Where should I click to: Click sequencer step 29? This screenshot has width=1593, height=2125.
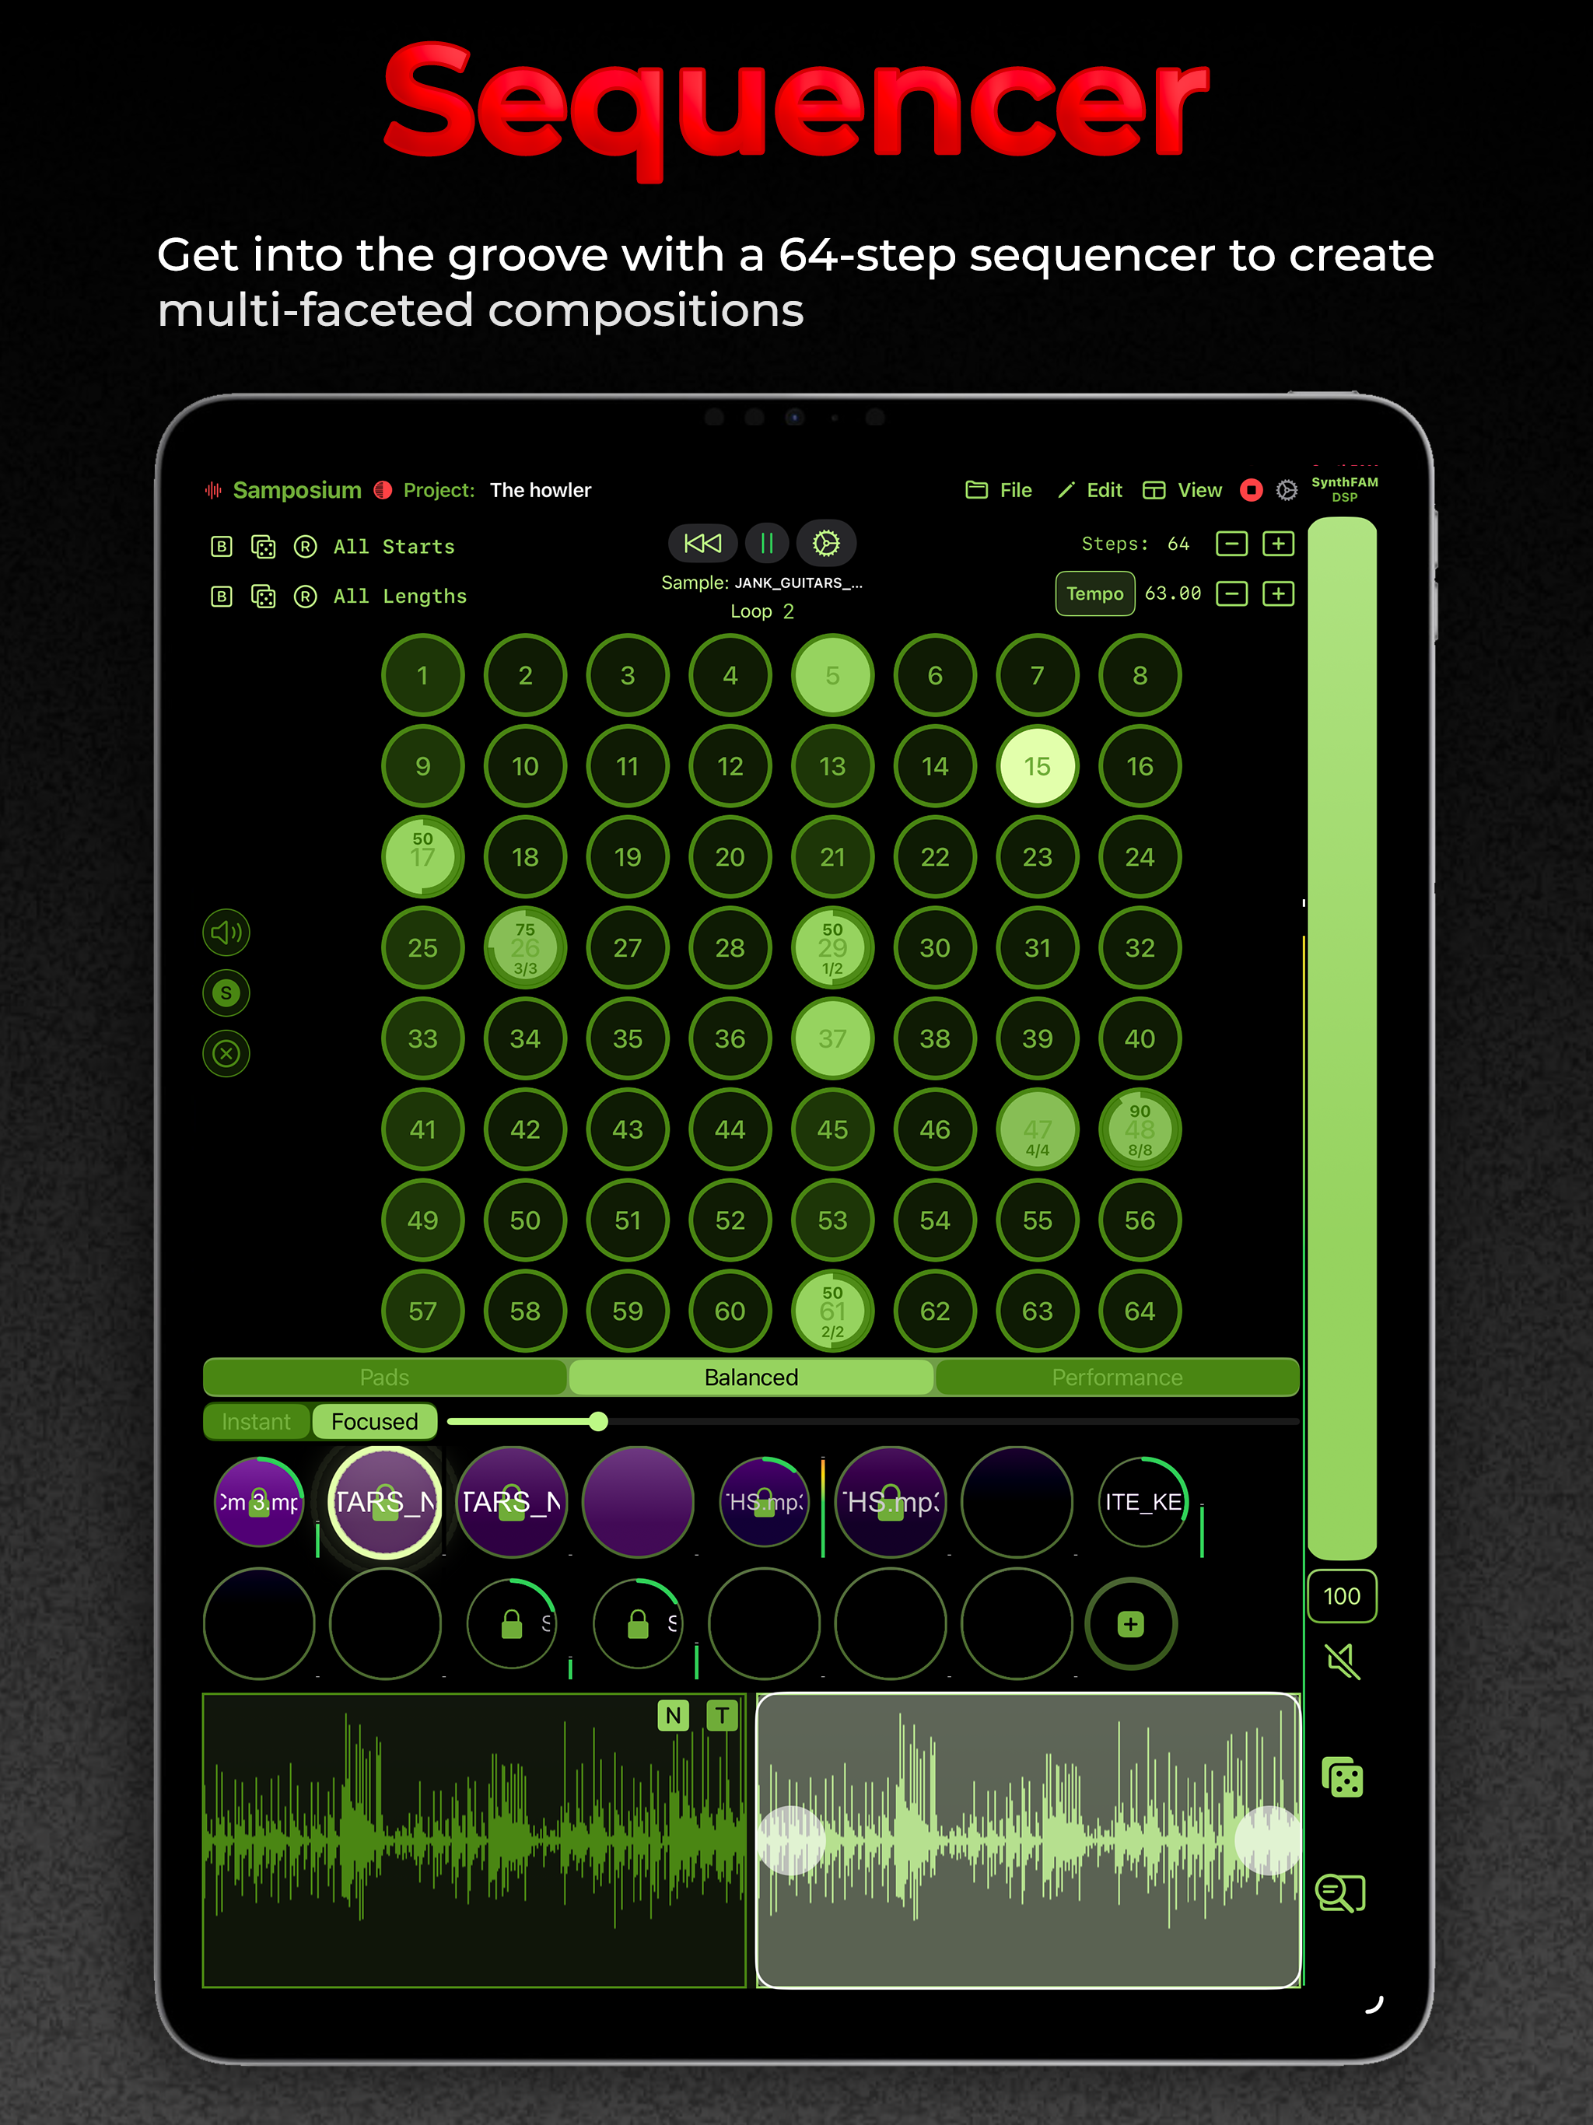833,948
